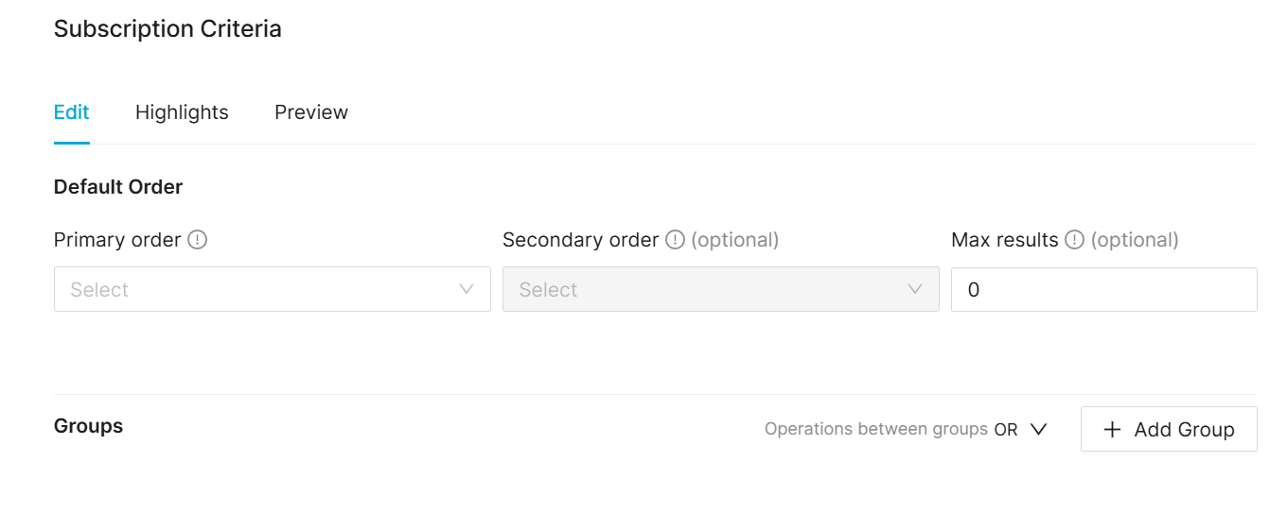1287x530 pixels.
Task: Focus the Max results input field
Action: [1103, 289]
